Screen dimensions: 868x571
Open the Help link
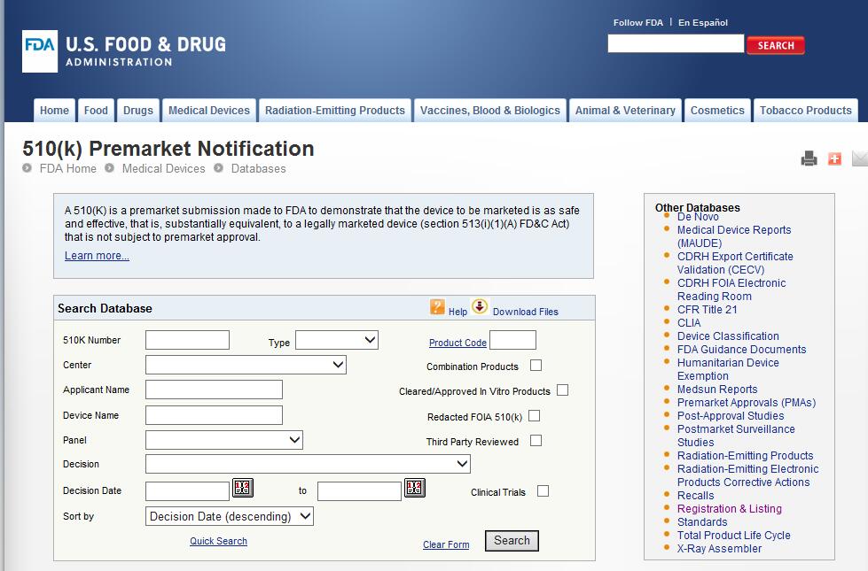457,312
